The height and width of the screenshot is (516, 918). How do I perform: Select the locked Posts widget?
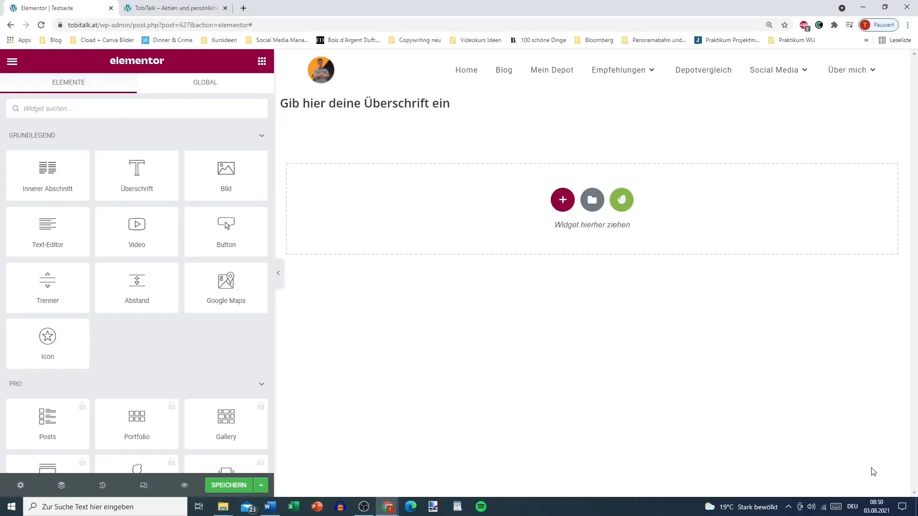(48, 424)
